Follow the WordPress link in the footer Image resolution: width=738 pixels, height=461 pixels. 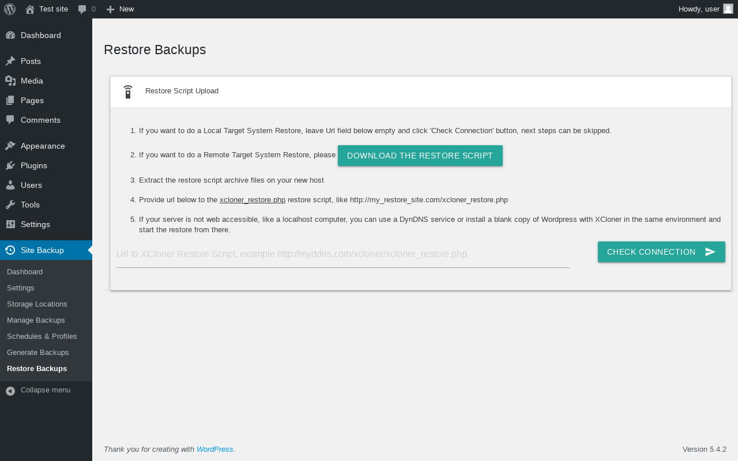214,449
